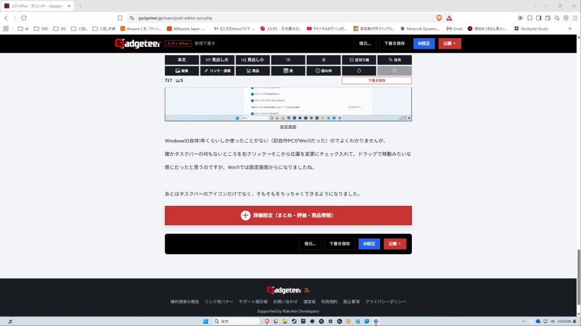581x326 pixels.
Task: Run the top SI校正 proofreading button
Action: [424, 44]
